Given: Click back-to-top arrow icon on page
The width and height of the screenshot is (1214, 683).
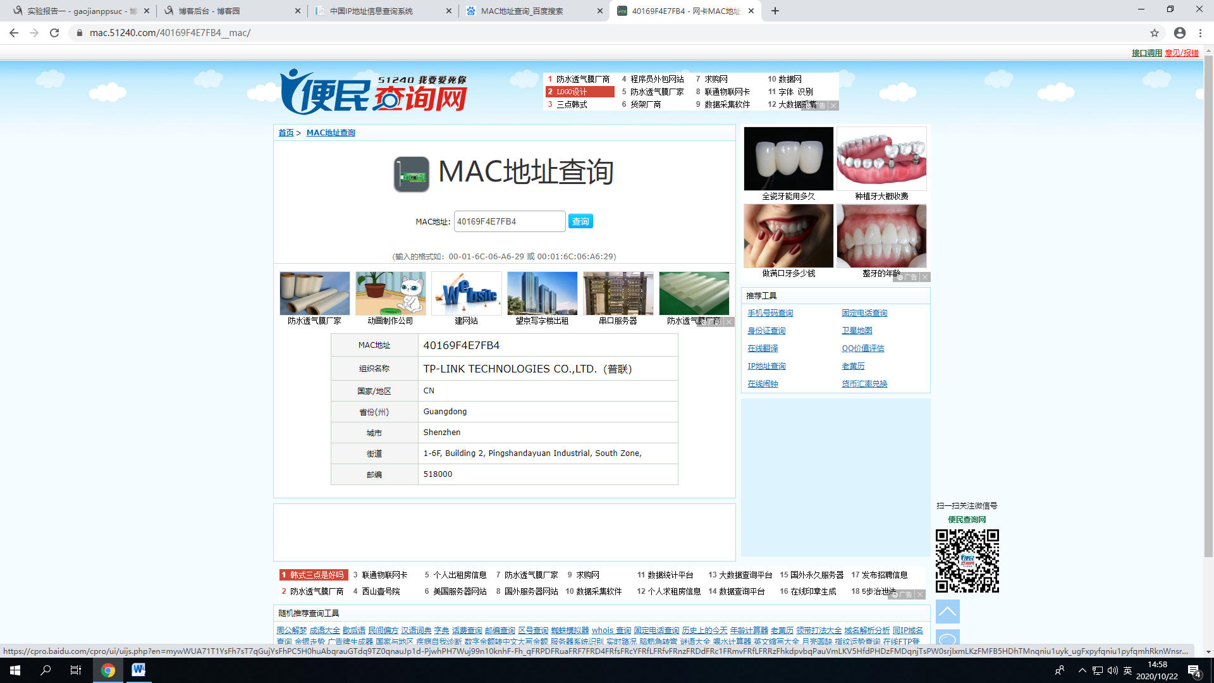Looking at the screenshot, I should point(947,612).
